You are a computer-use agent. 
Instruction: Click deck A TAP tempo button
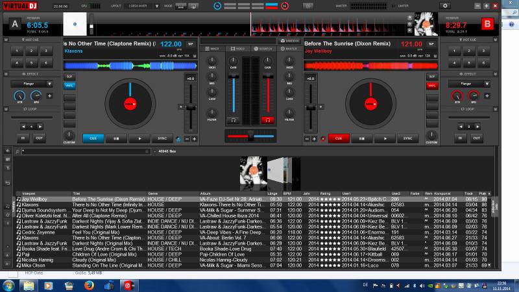coord(191,44)
